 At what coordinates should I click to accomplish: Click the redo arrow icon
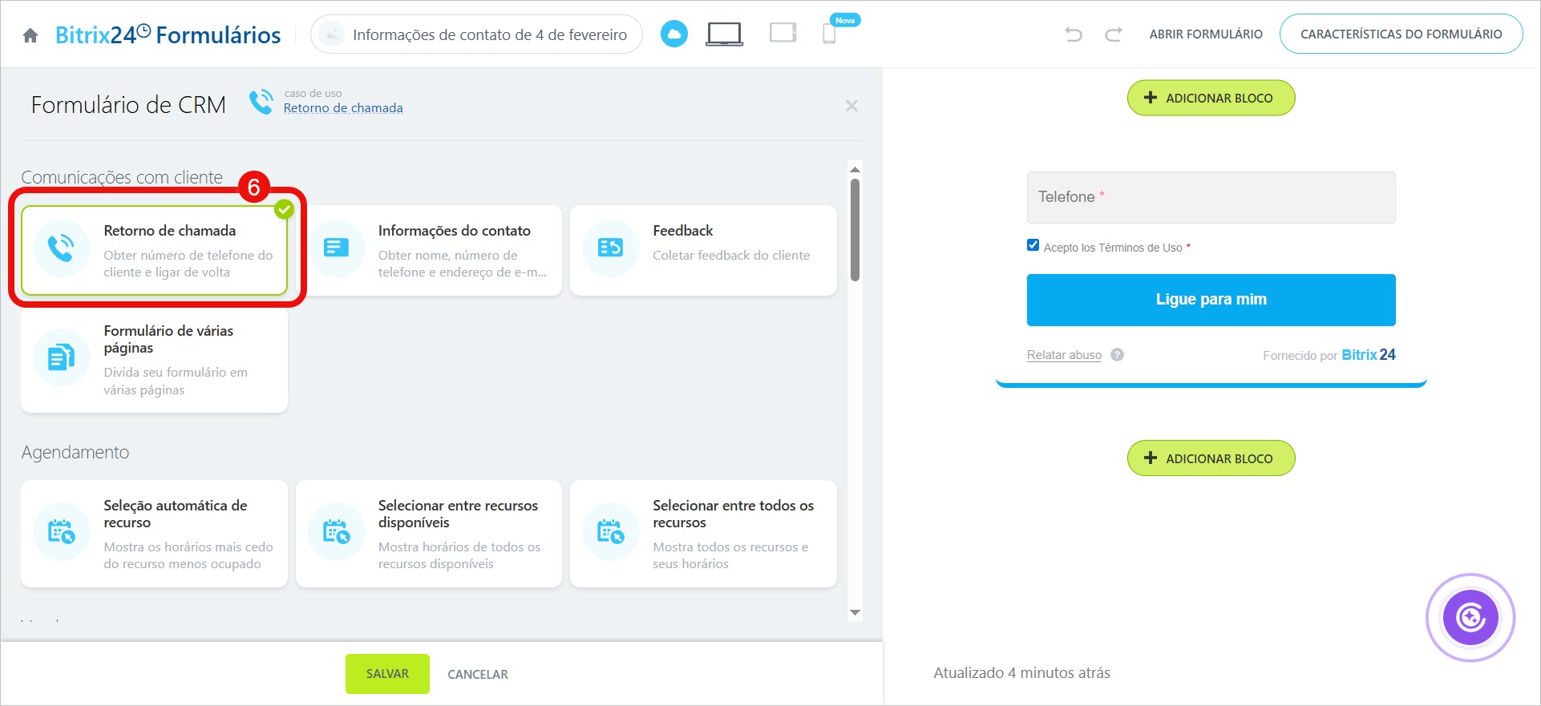1113,34
